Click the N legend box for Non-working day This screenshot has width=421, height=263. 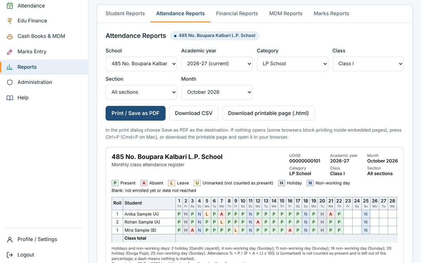point(310,183)
